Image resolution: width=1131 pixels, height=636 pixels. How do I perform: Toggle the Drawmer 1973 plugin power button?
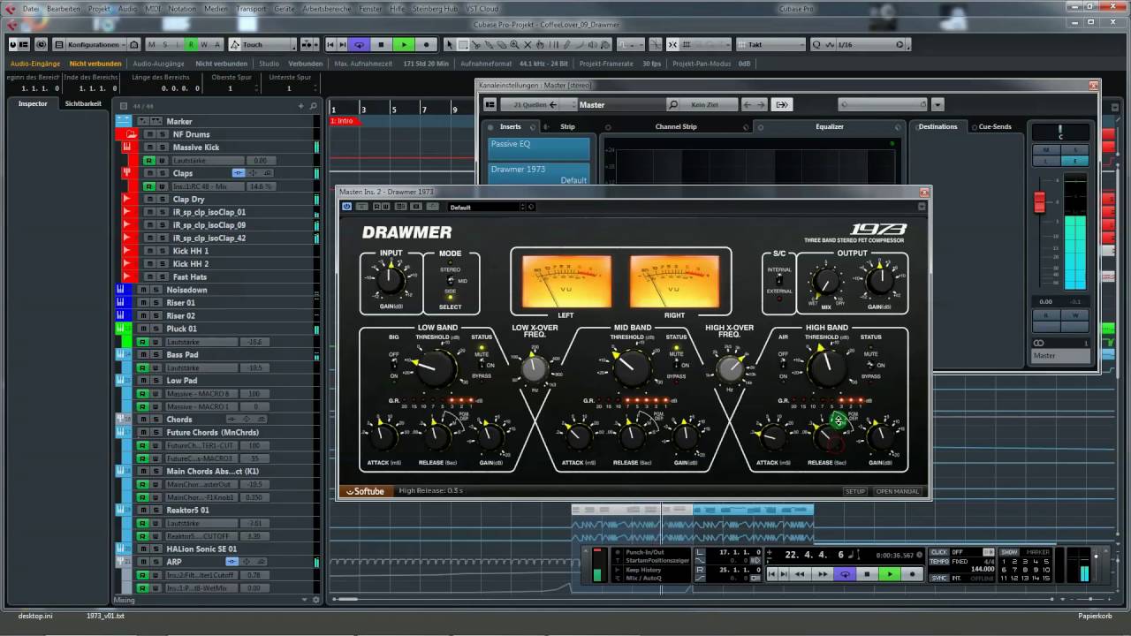[x=346, y=207]
